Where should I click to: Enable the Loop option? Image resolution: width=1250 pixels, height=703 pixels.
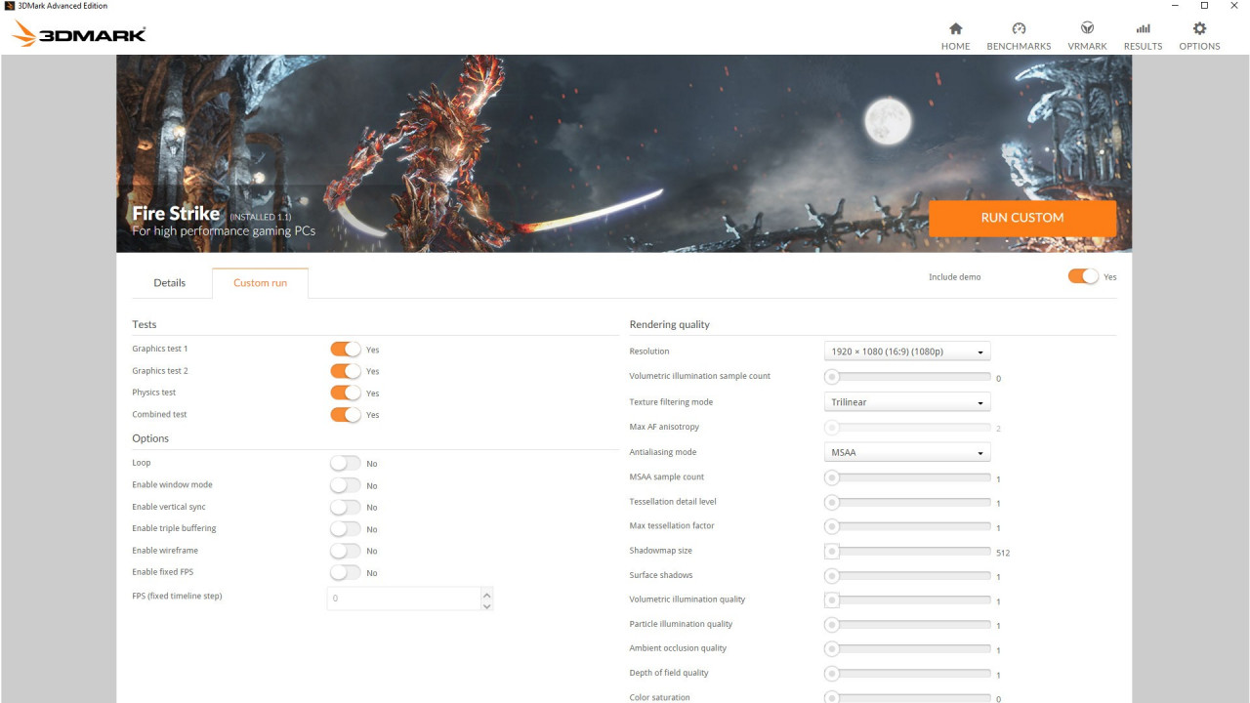346,463
